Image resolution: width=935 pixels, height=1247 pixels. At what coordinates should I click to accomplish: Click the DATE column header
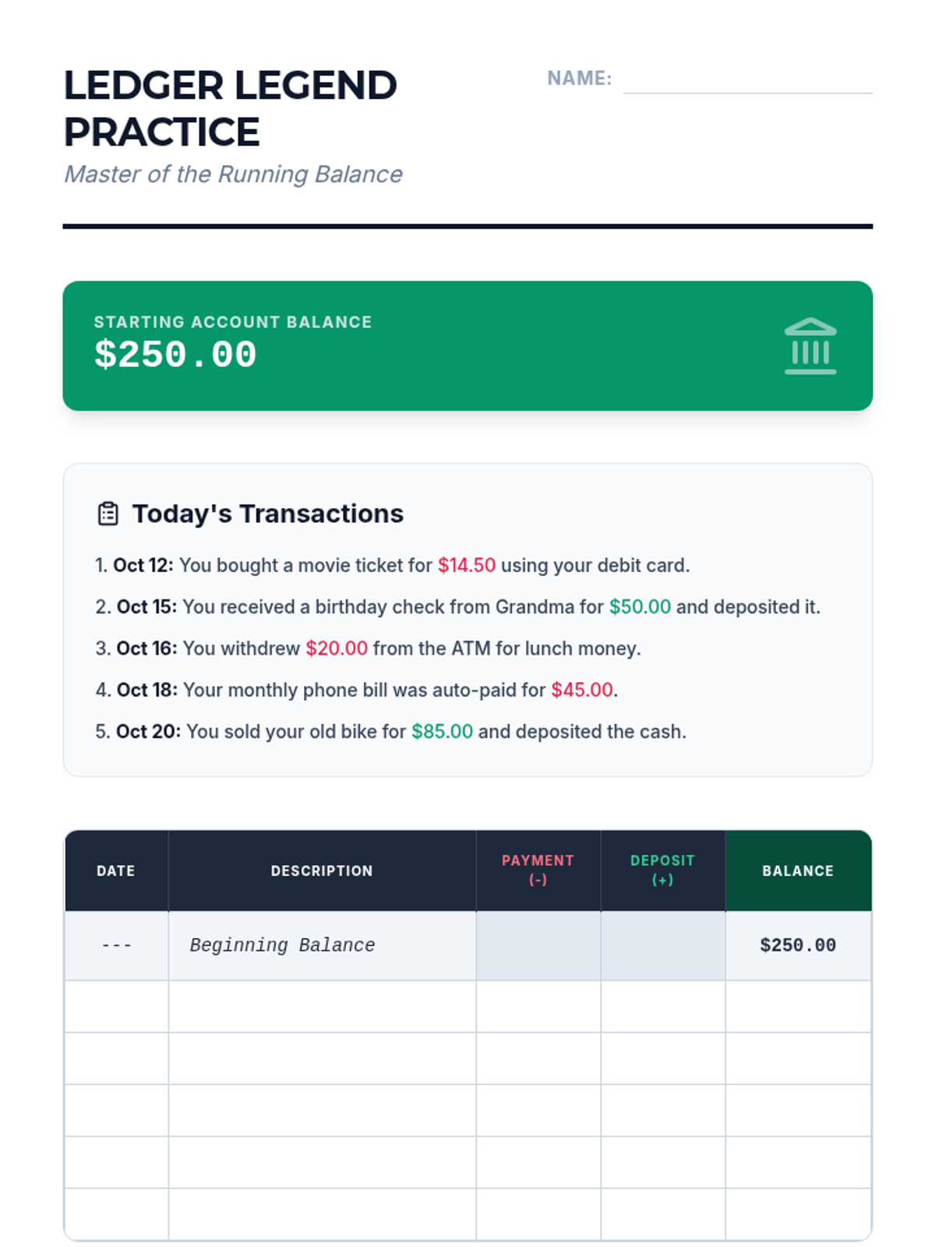tap(116, 871)
